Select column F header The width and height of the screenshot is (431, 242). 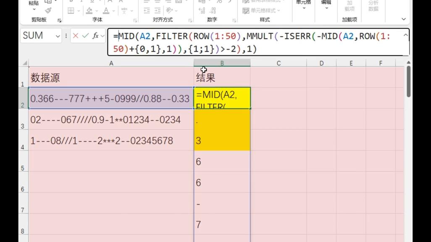click(x=381, y=63)
